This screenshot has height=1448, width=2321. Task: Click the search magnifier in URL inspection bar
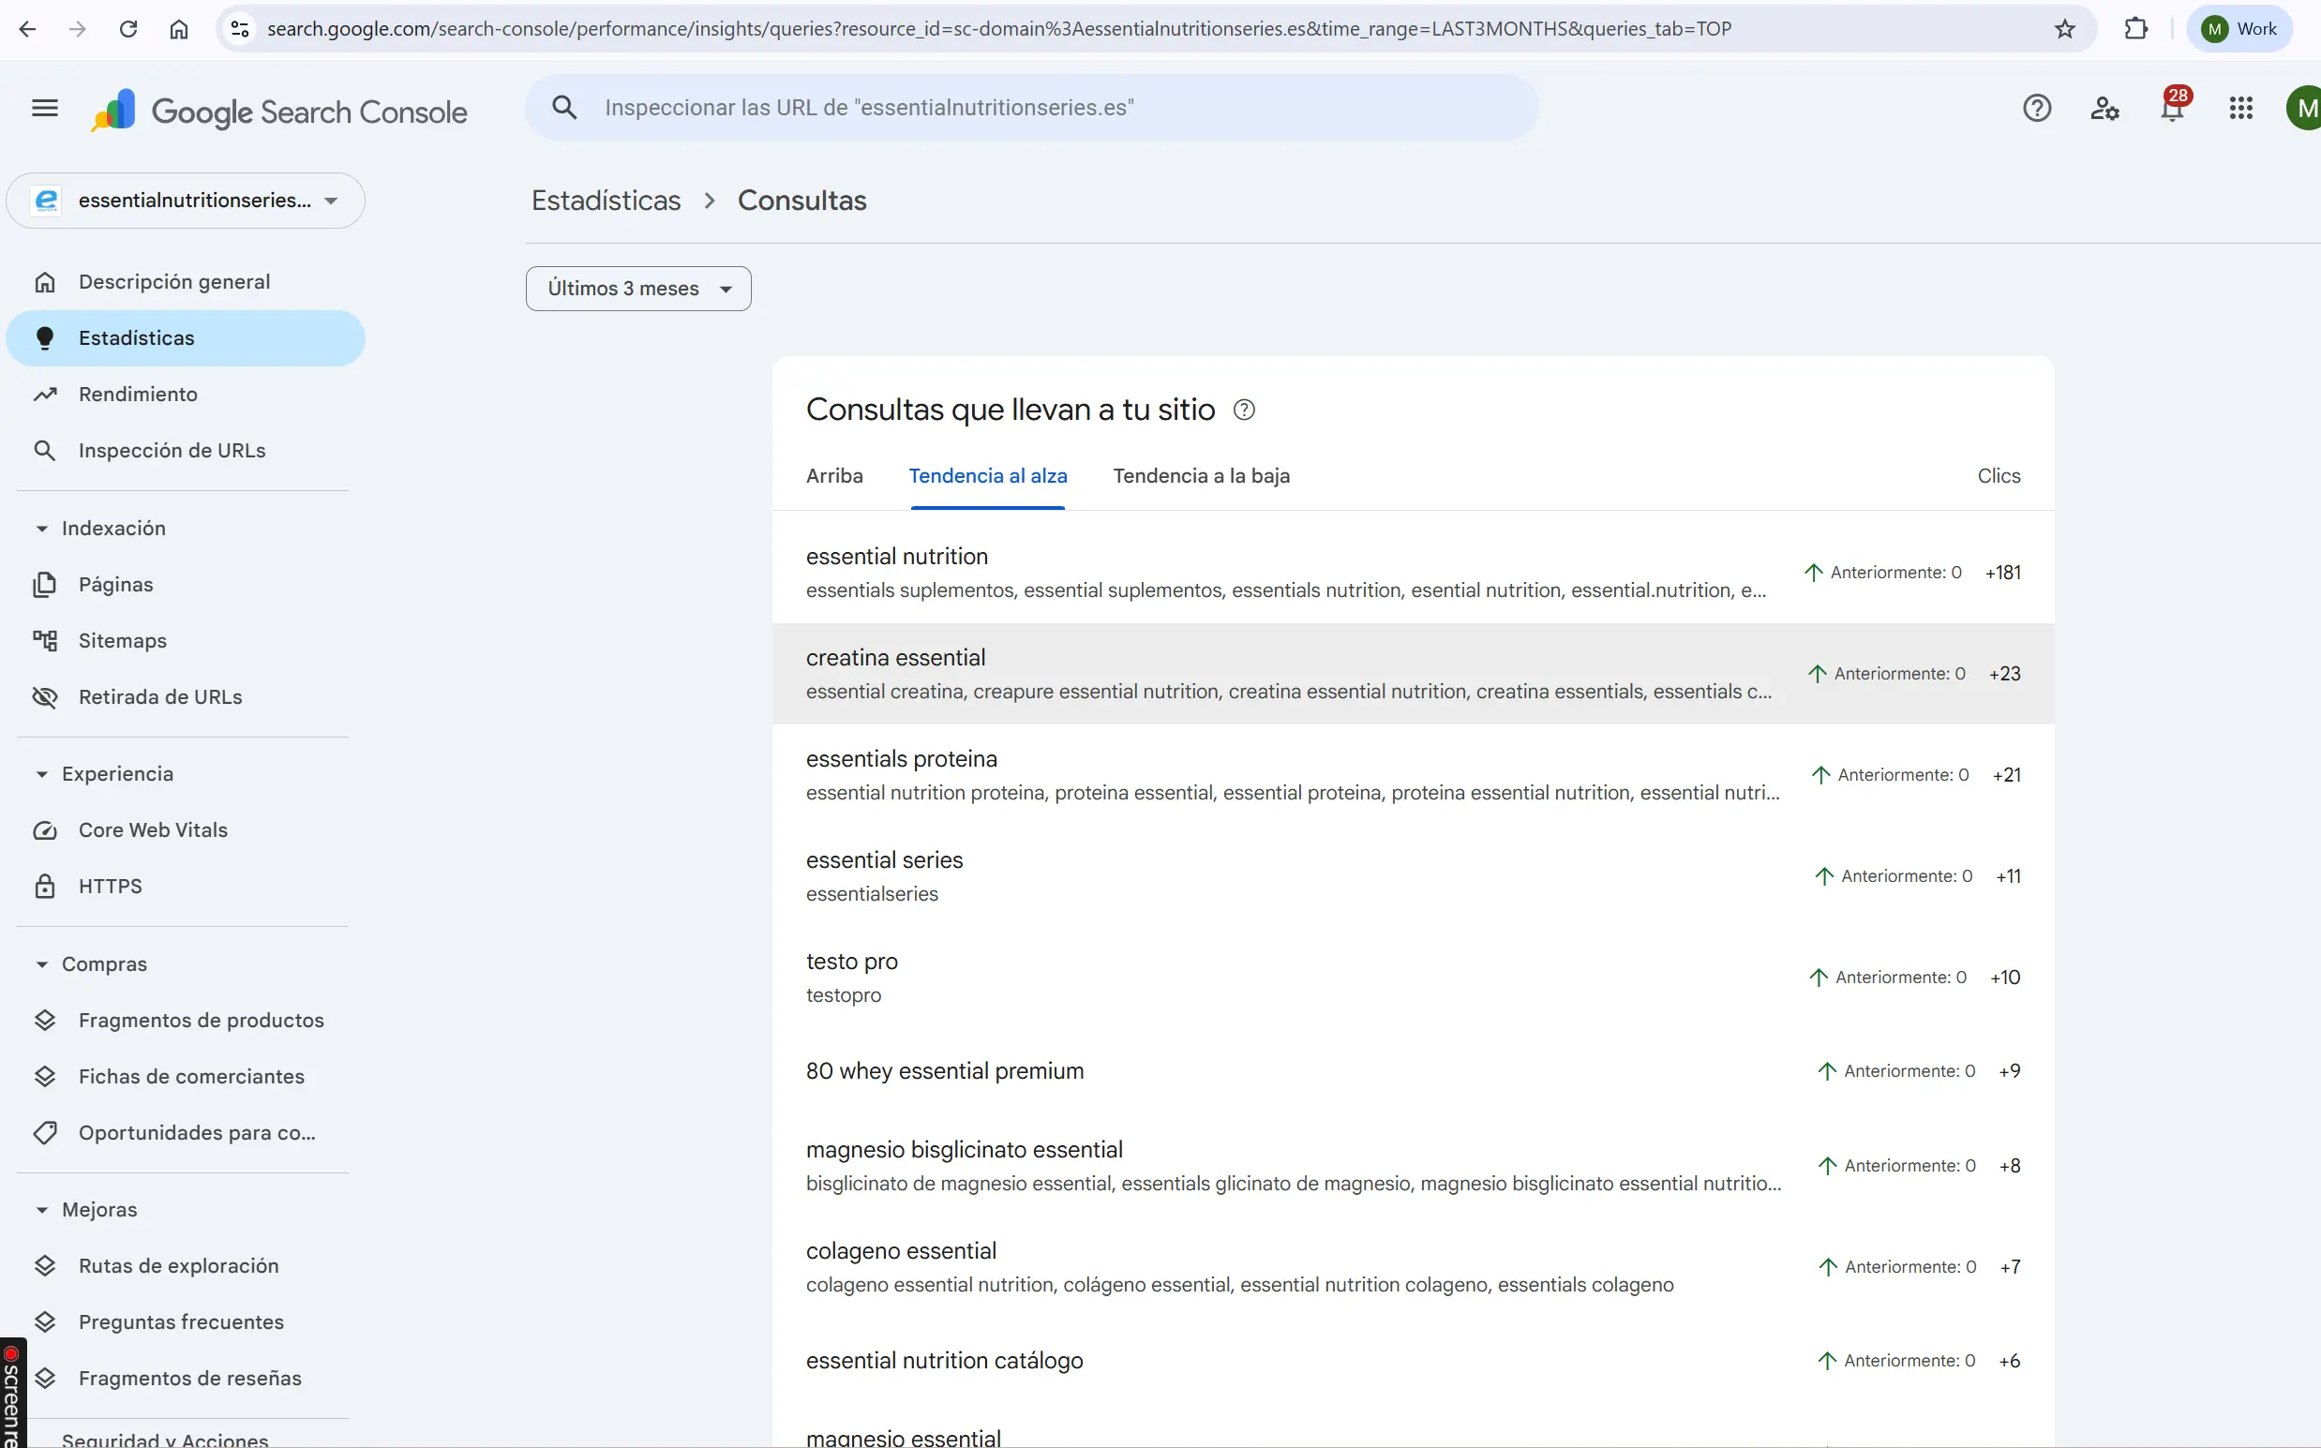click(564, 107)
